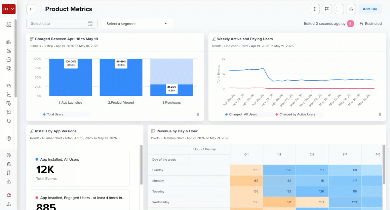Open the settings gear icon in the sidebar
390x210 pixels.
click(9, 155)
